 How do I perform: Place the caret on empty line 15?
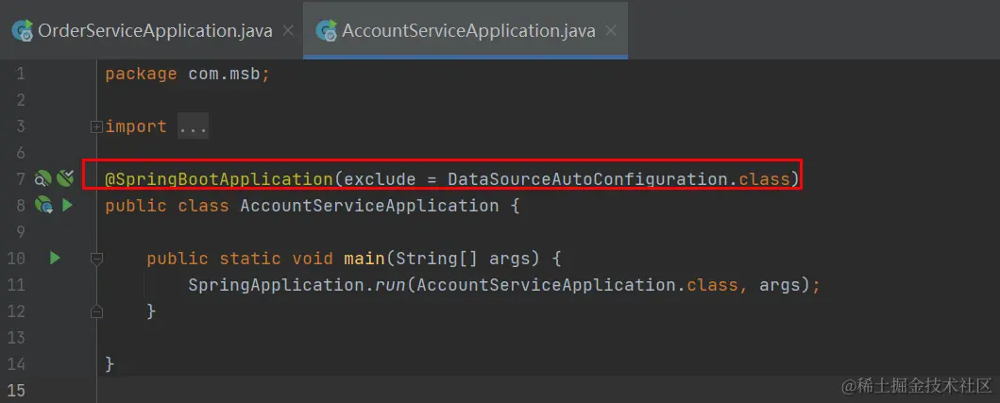(549, 390)
